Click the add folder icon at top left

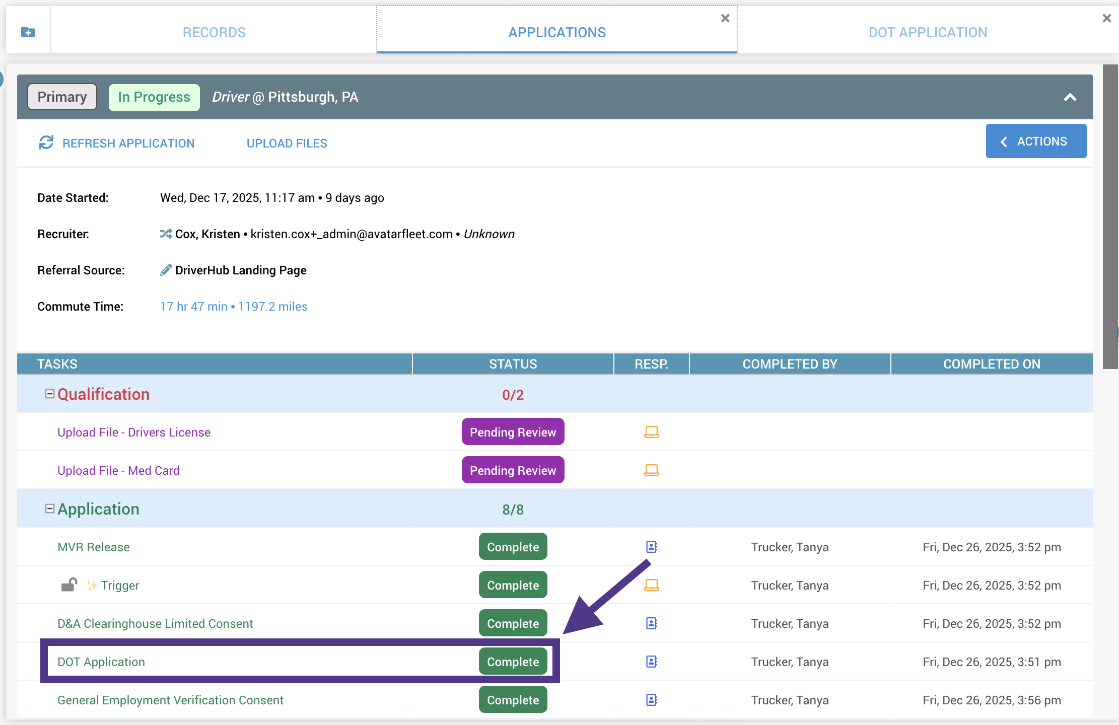(28, 32)
